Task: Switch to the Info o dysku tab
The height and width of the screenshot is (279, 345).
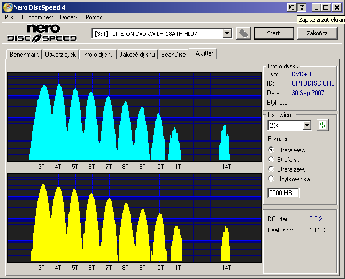Action: click(98, 55)
